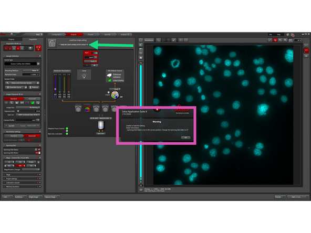The height and width of the screenshot is (233, 311).
Task: Open the Load/Save single setting lock icon
Action: (52, 44)
